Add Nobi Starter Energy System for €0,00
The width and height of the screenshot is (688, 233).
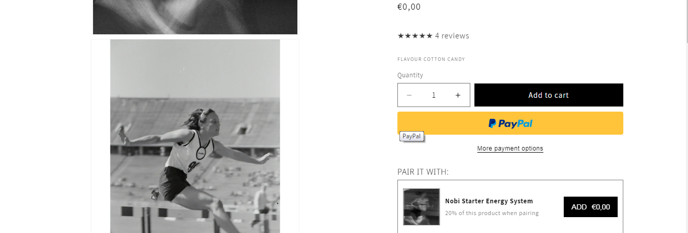590,207
